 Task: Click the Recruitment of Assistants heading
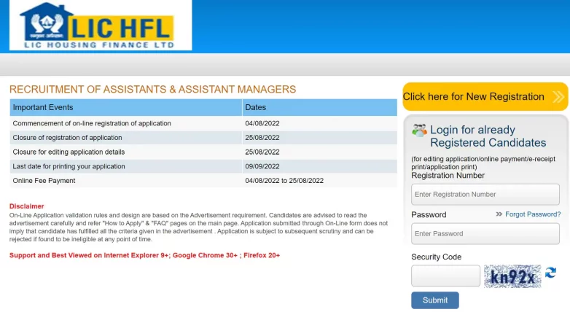tap(152, 90)
